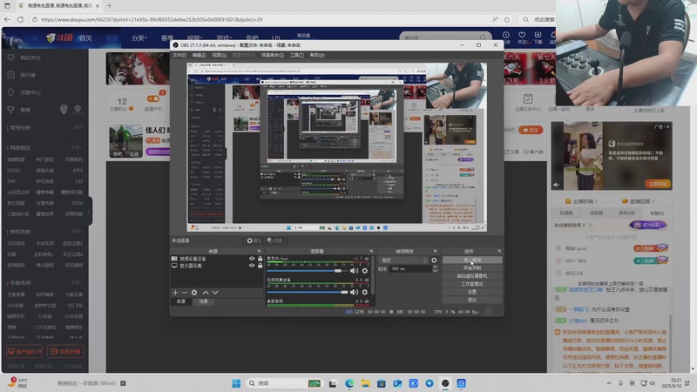Open the 主播任务中心 clipboard icon

[528, 98]
